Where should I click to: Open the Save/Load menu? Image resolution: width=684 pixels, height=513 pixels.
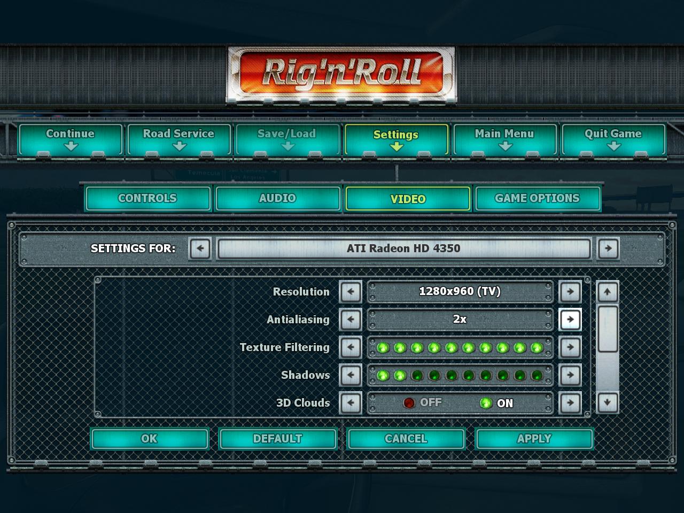point(287,140)
